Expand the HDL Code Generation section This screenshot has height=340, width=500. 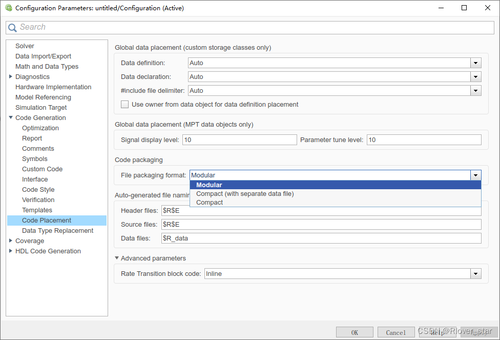click(x=11, y=251)
